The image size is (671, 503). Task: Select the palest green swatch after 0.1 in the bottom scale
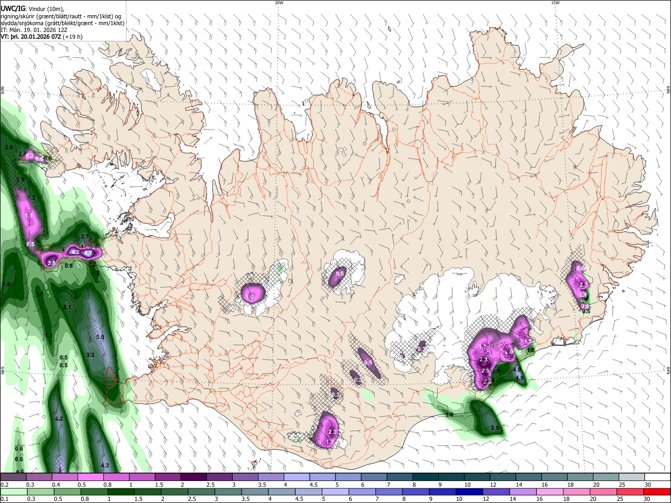[15, 491]
